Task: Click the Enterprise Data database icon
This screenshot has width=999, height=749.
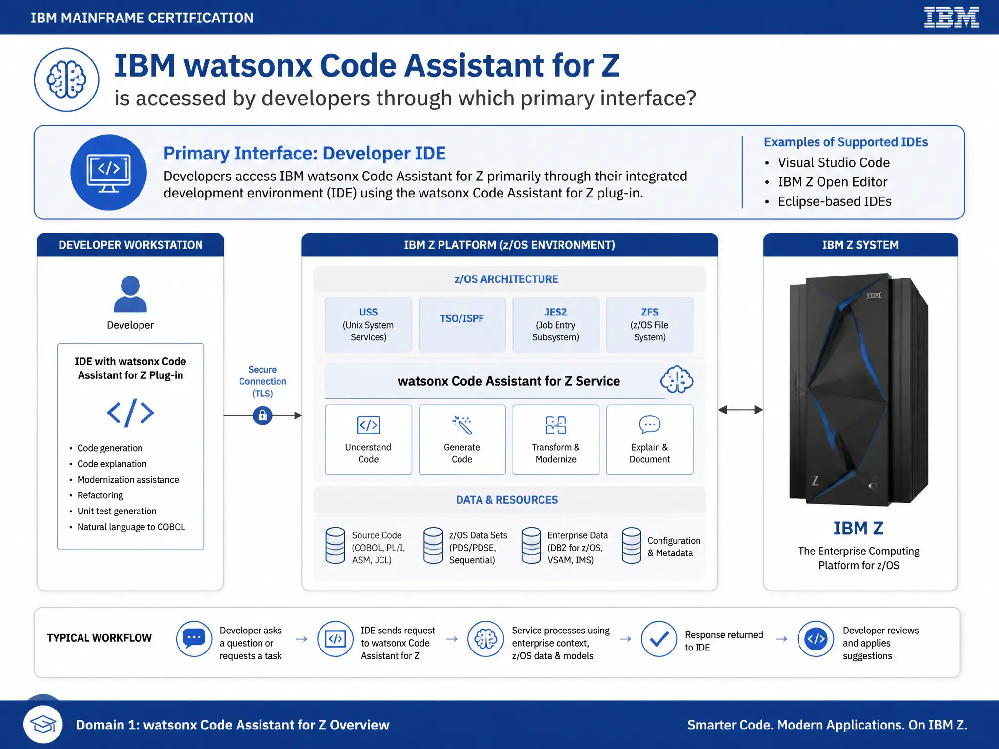Action: point(531,546)
